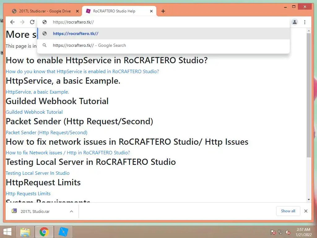
Task: Click heading 'Guilded Webhook Tutorial'
Action: point(57,101)
